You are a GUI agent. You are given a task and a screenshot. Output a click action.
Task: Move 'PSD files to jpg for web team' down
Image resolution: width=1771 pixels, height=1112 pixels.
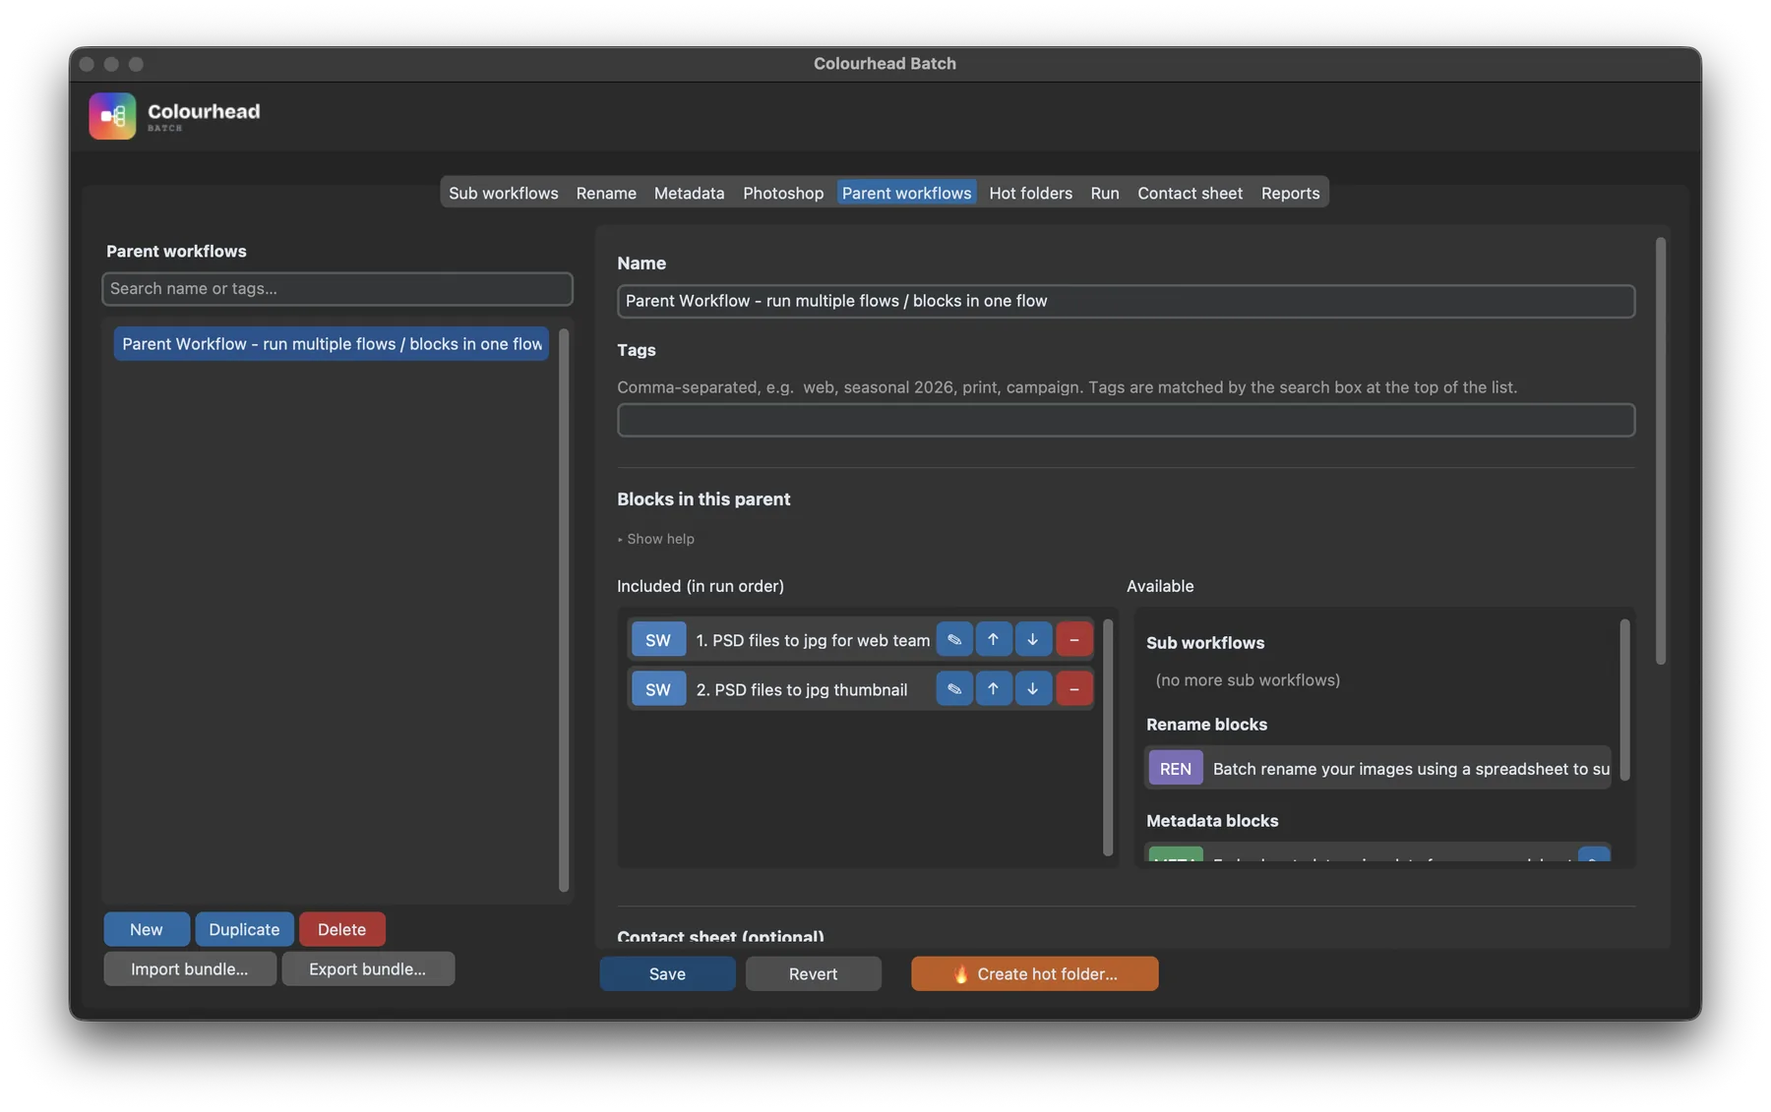[x=1032, y=639]
